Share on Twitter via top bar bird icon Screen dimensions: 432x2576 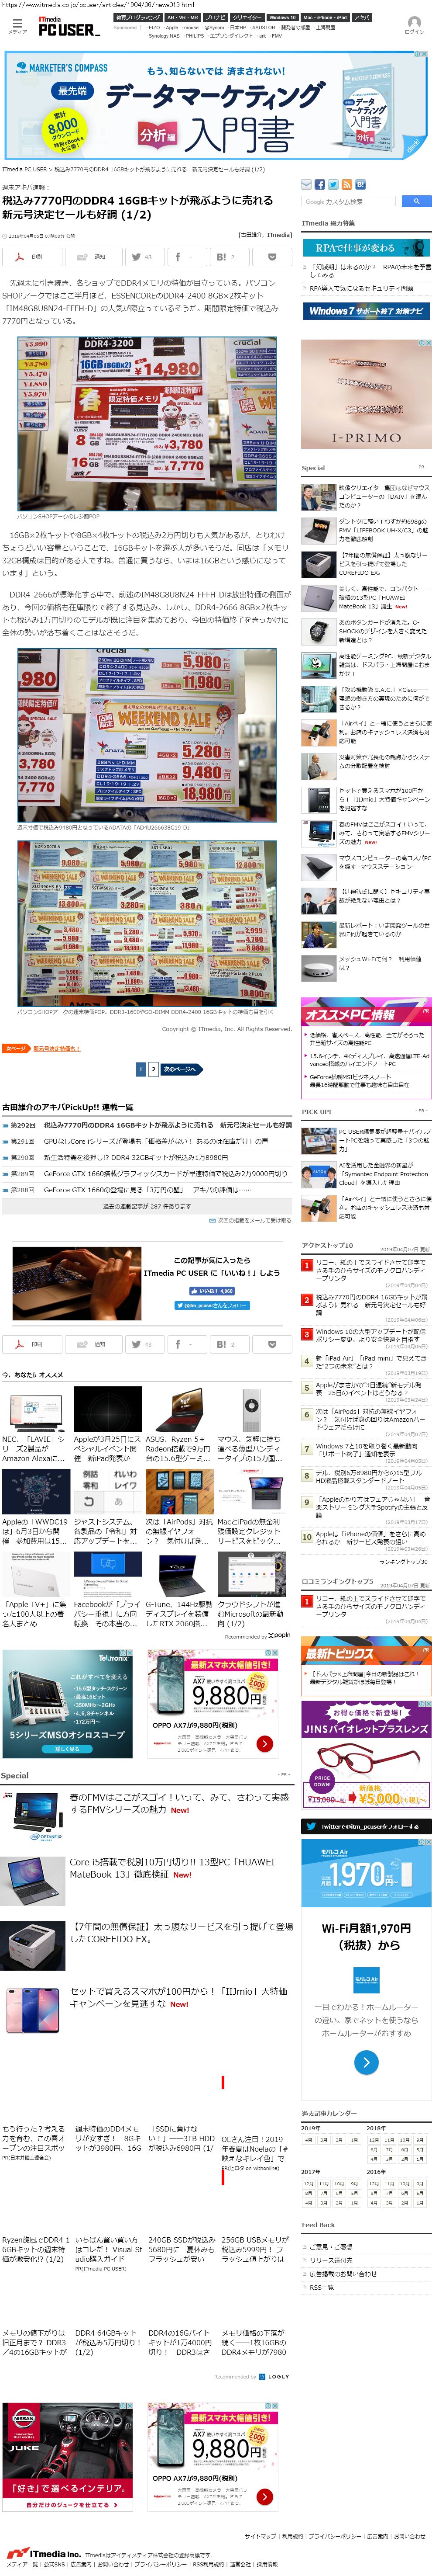[x=145, y=256]
